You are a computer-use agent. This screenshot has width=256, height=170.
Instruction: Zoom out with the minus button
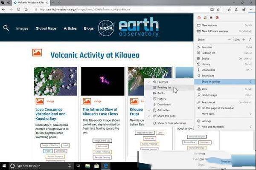tap(229, 40)
